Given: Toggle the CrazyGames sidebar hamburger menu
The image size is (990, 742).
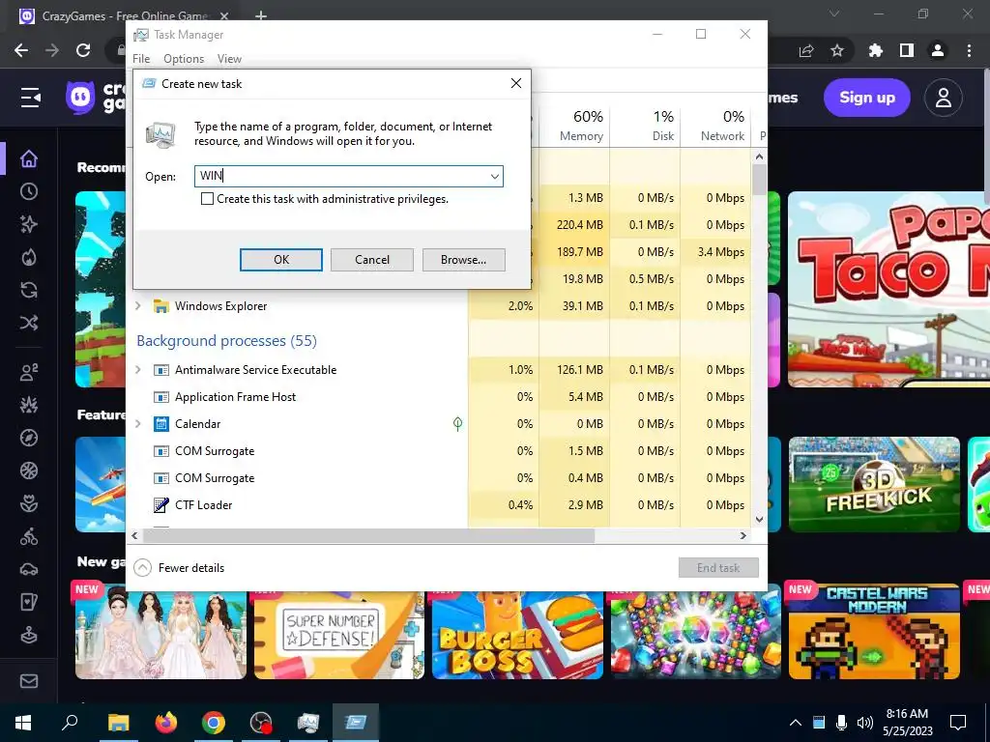Looking at the screenshot, I should click(30, 98).
